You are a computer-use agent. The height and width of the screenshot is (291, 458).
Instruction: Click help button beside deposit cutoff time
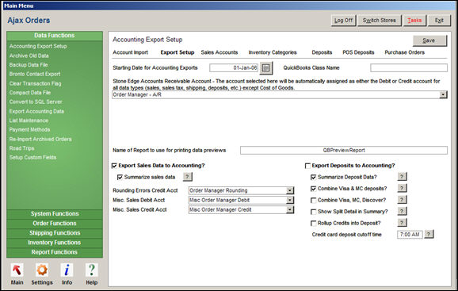[x=429, y=234]
